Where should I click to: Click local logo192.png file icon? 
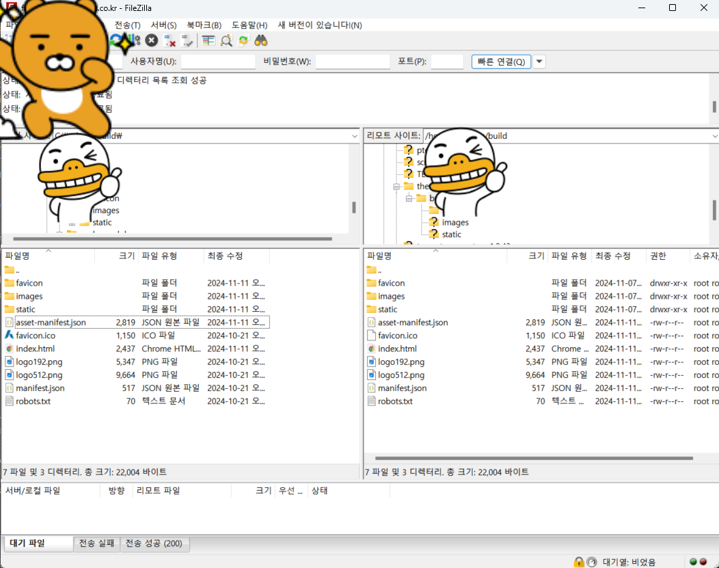pyautogui.click(x=9, y=362)
